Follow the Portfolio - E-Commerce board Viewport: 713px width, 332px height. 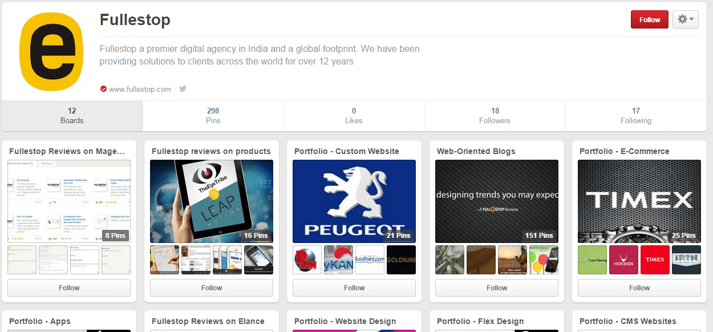click(x=639, y=288)
